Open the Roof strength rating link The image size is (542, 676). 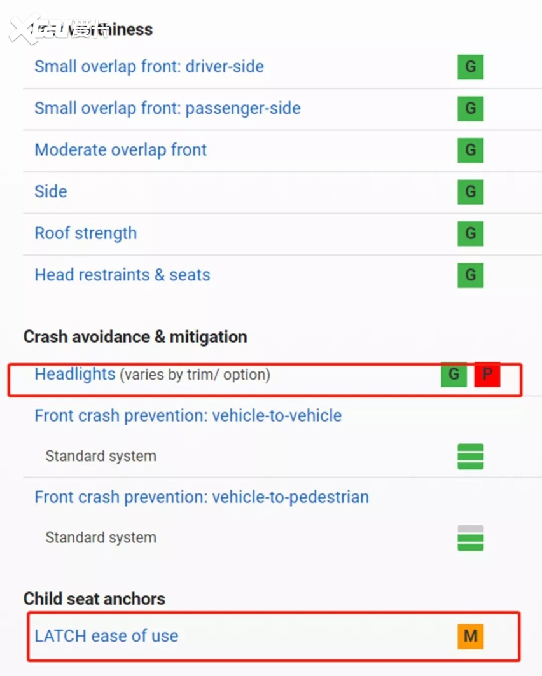tap(85, 233)
